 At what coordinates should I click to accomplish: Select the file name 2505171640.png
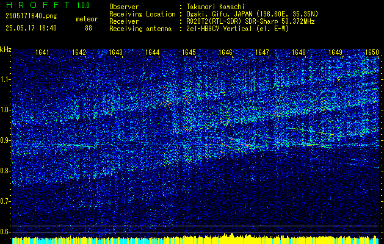31,16
